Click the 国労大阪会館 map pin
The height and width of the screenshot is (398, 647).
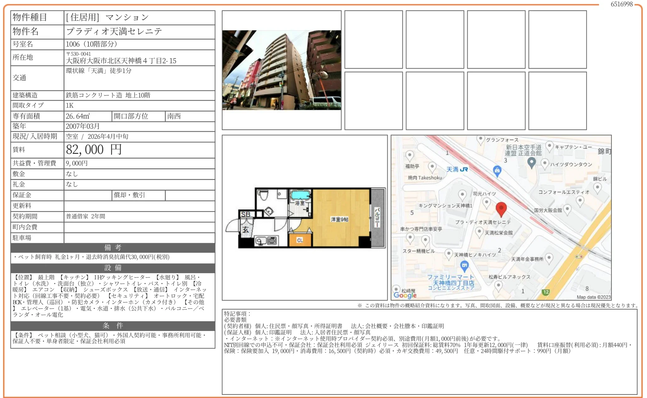(x=567, y=209)
